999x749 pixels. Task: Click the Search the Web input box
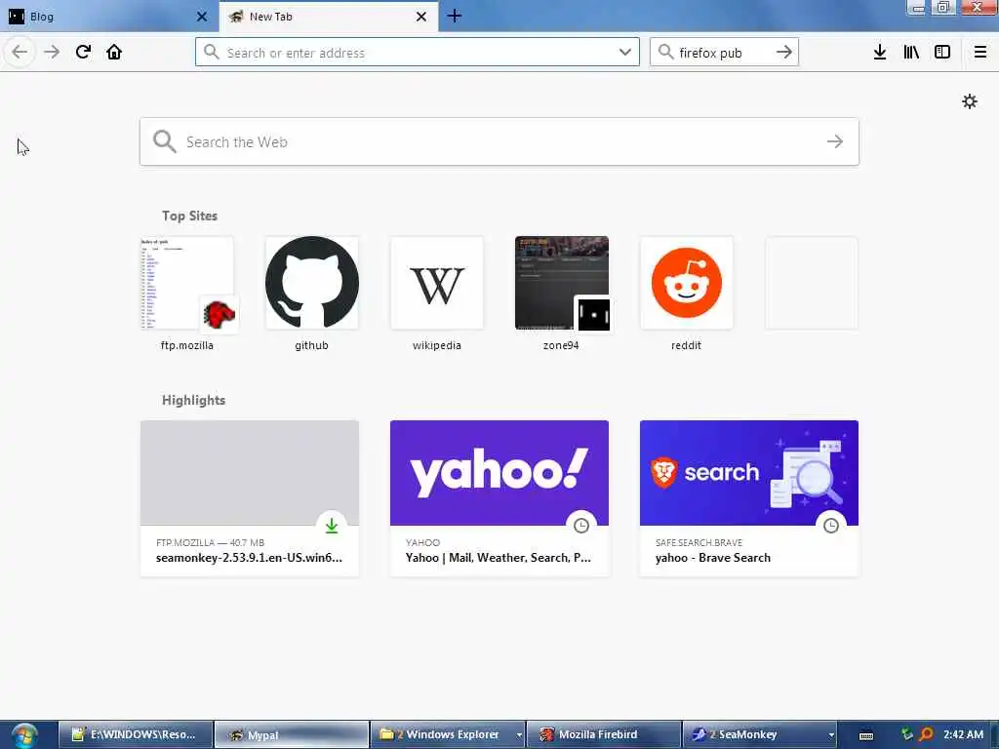pyautogui.click(x=499, y=141)
